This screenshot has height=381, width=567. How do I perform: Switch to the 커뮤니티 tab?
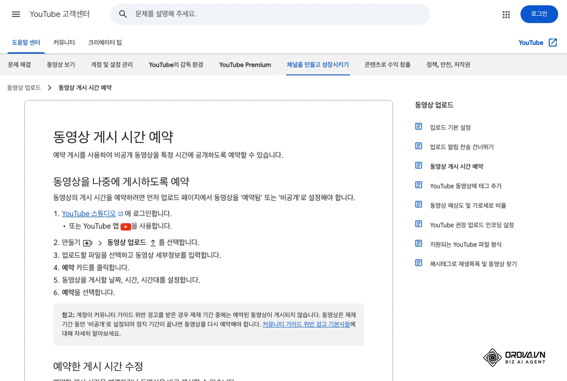[x=64, y=43]
